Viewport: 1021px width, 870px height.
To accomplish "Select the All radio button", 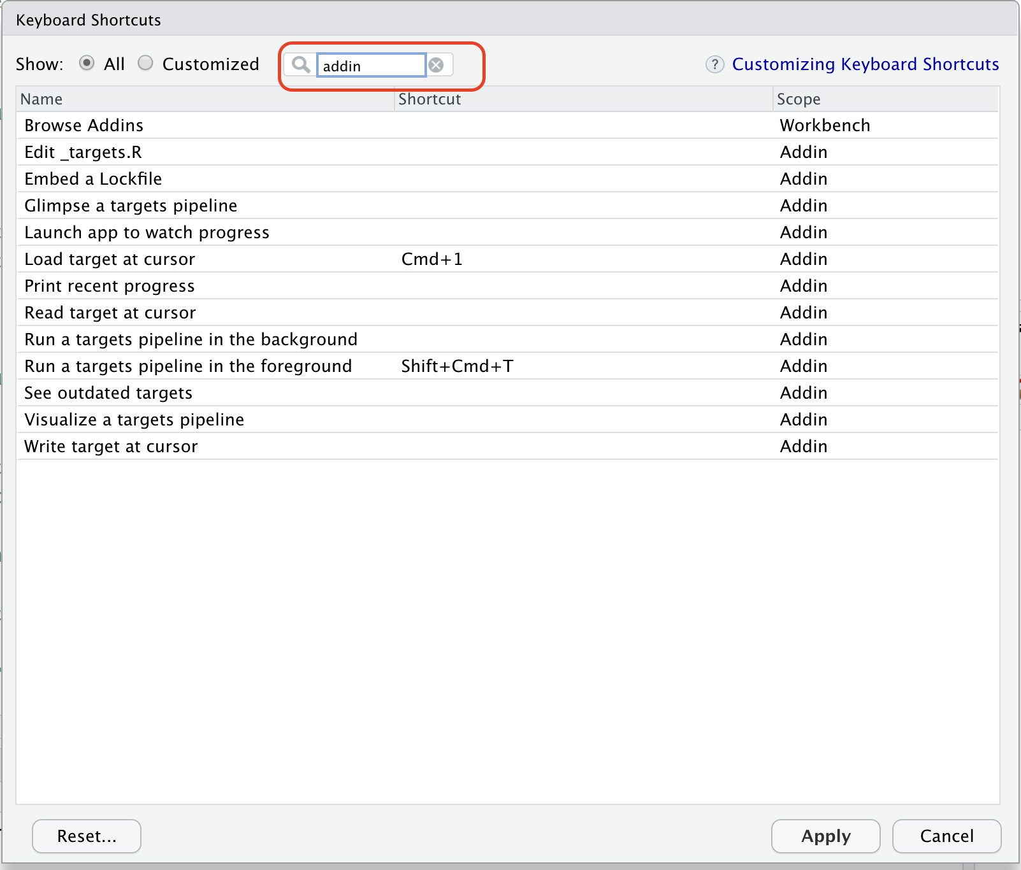I will 87,63.
